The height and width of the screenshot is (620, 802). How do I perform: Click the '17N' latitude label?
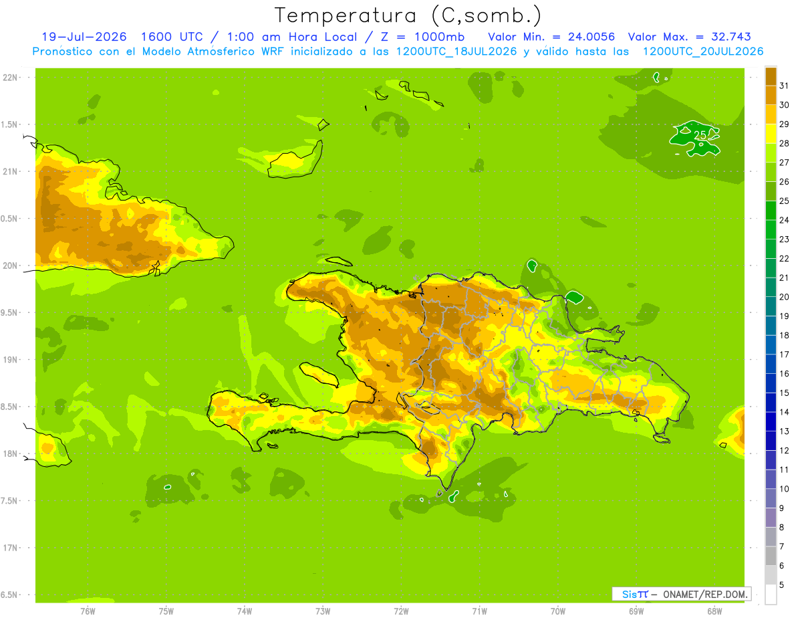[9, 548]
